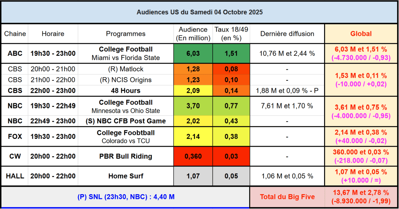Screen dimensions: 399x209
Task: Click the 0,77 rate cell for NBC football
Action: 231,106
